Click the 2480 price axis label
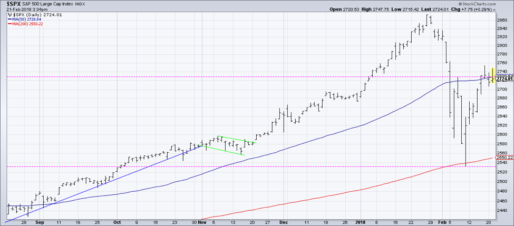 tap(502, 191)
